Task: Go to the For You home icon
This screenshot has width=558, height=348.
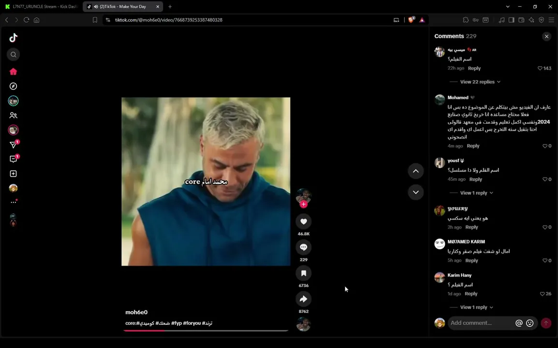Action: [13, 72]
